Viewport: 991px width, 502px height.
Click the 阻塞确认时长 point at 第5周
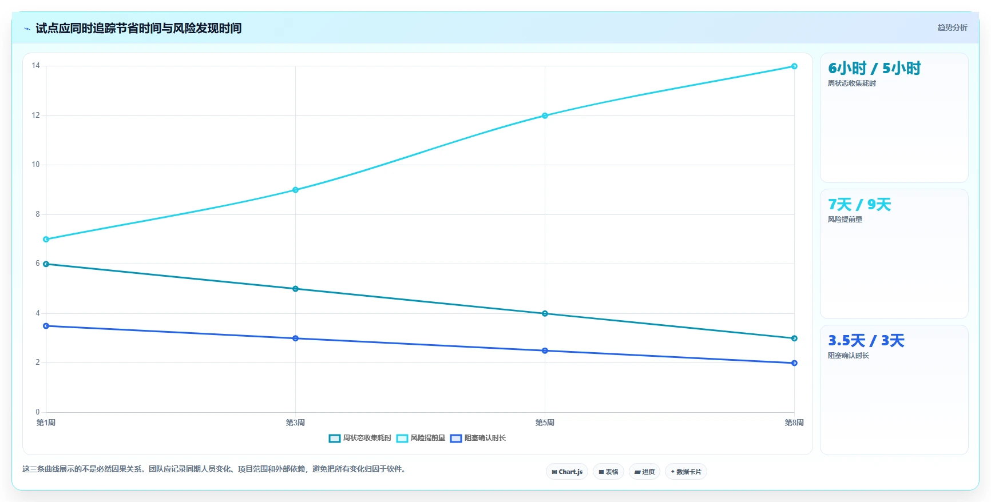(x=545, y=350)
